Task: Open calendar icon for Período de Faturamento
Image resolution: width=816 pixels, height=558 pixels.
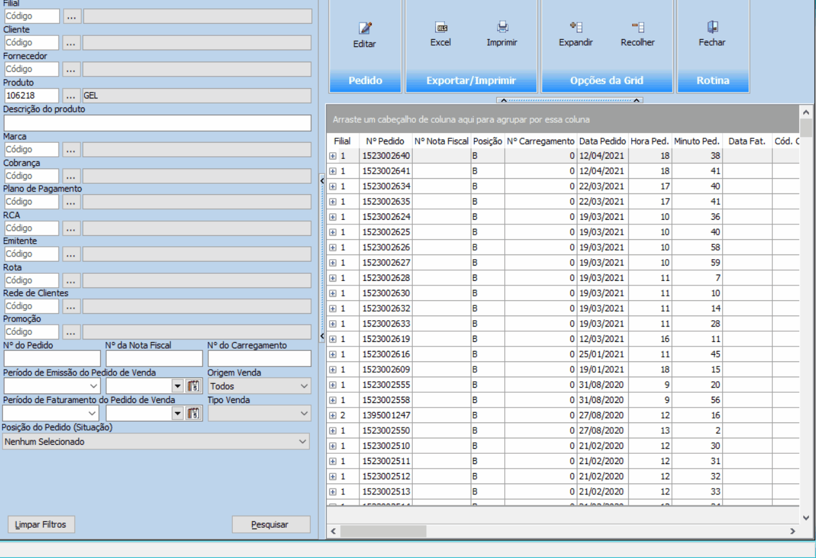Action: tap(194, 413)
